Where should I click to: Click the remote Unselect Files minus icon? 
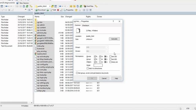87,10
